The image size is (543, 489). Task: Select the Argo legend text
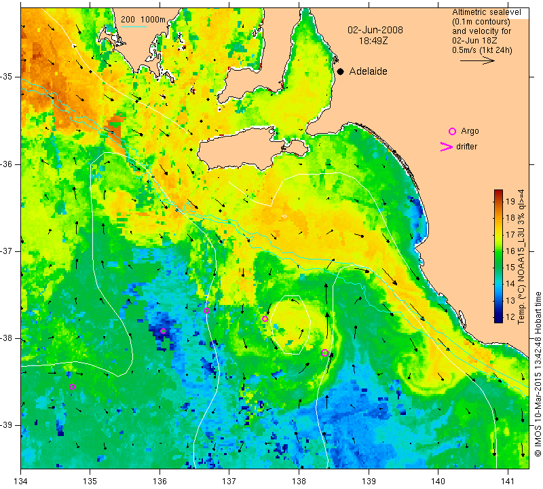point(470,131)
